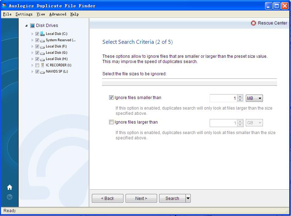Go back with the Back button
291x216 pixels.
(108, 198)
